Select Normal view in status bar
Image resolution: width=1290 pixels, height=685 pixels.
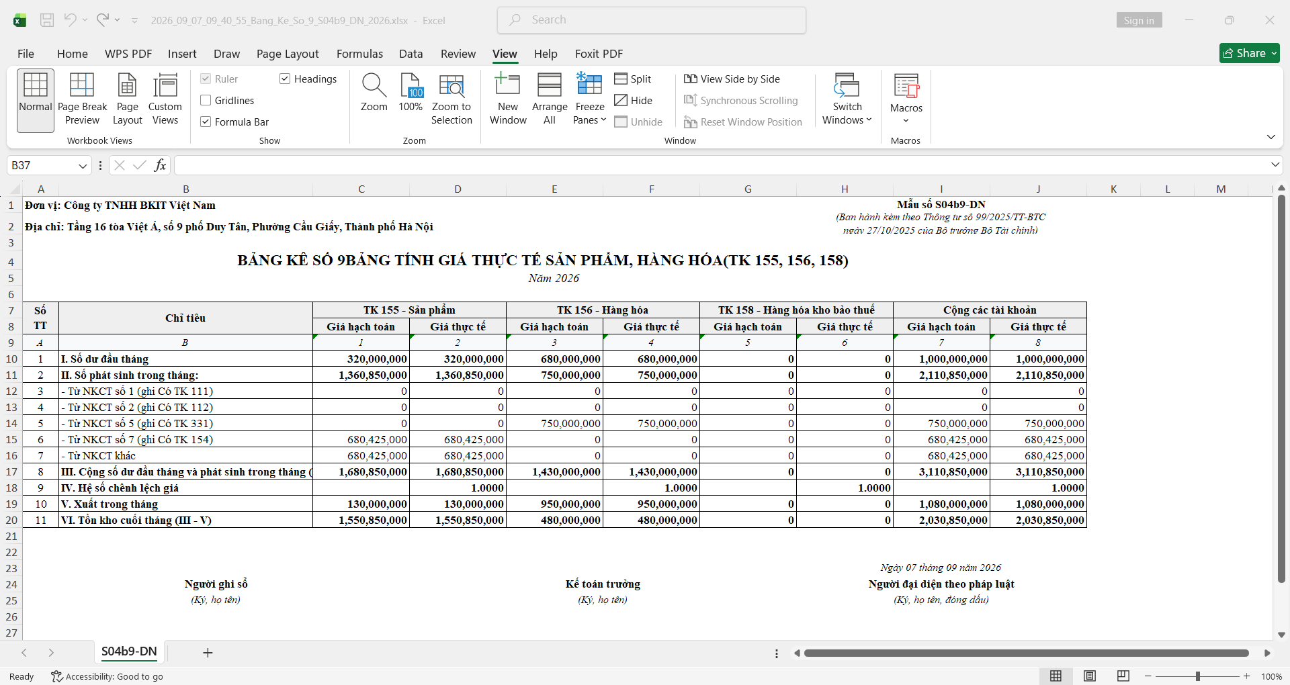[x=1056, y=676]
